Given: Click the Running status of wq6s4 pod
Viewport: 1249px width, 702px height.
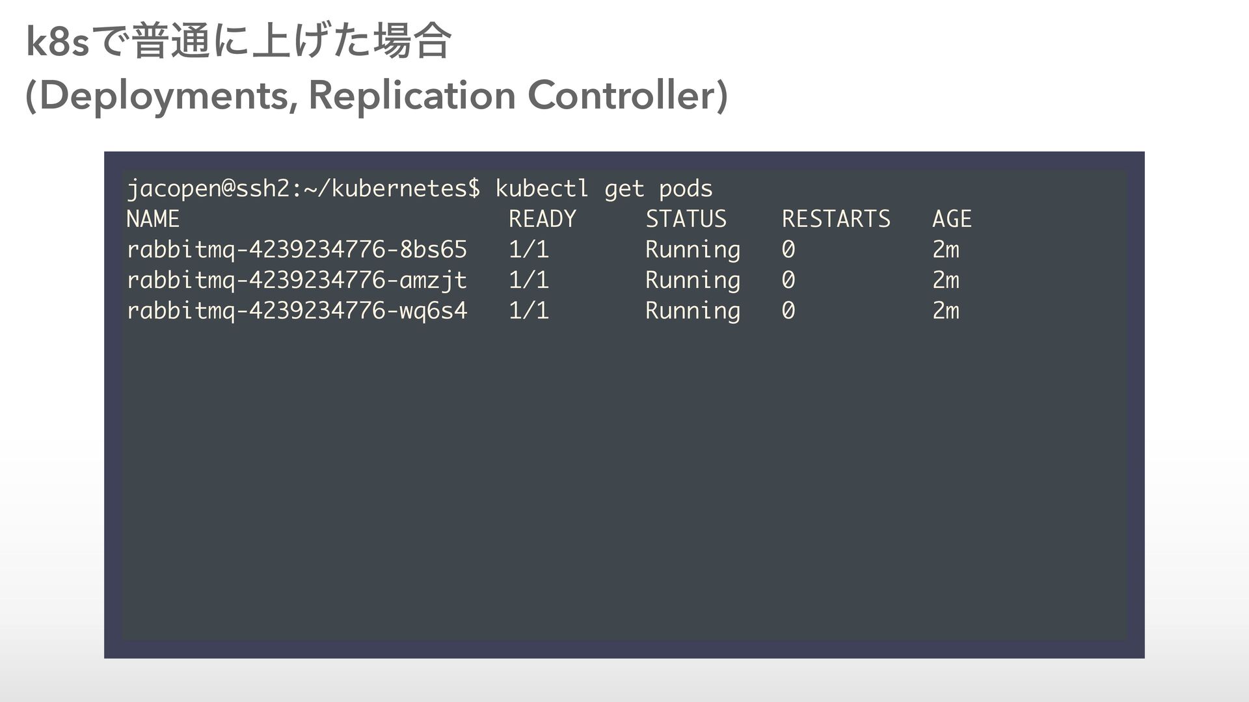Looking at the screenshot, I should (693, 311).
